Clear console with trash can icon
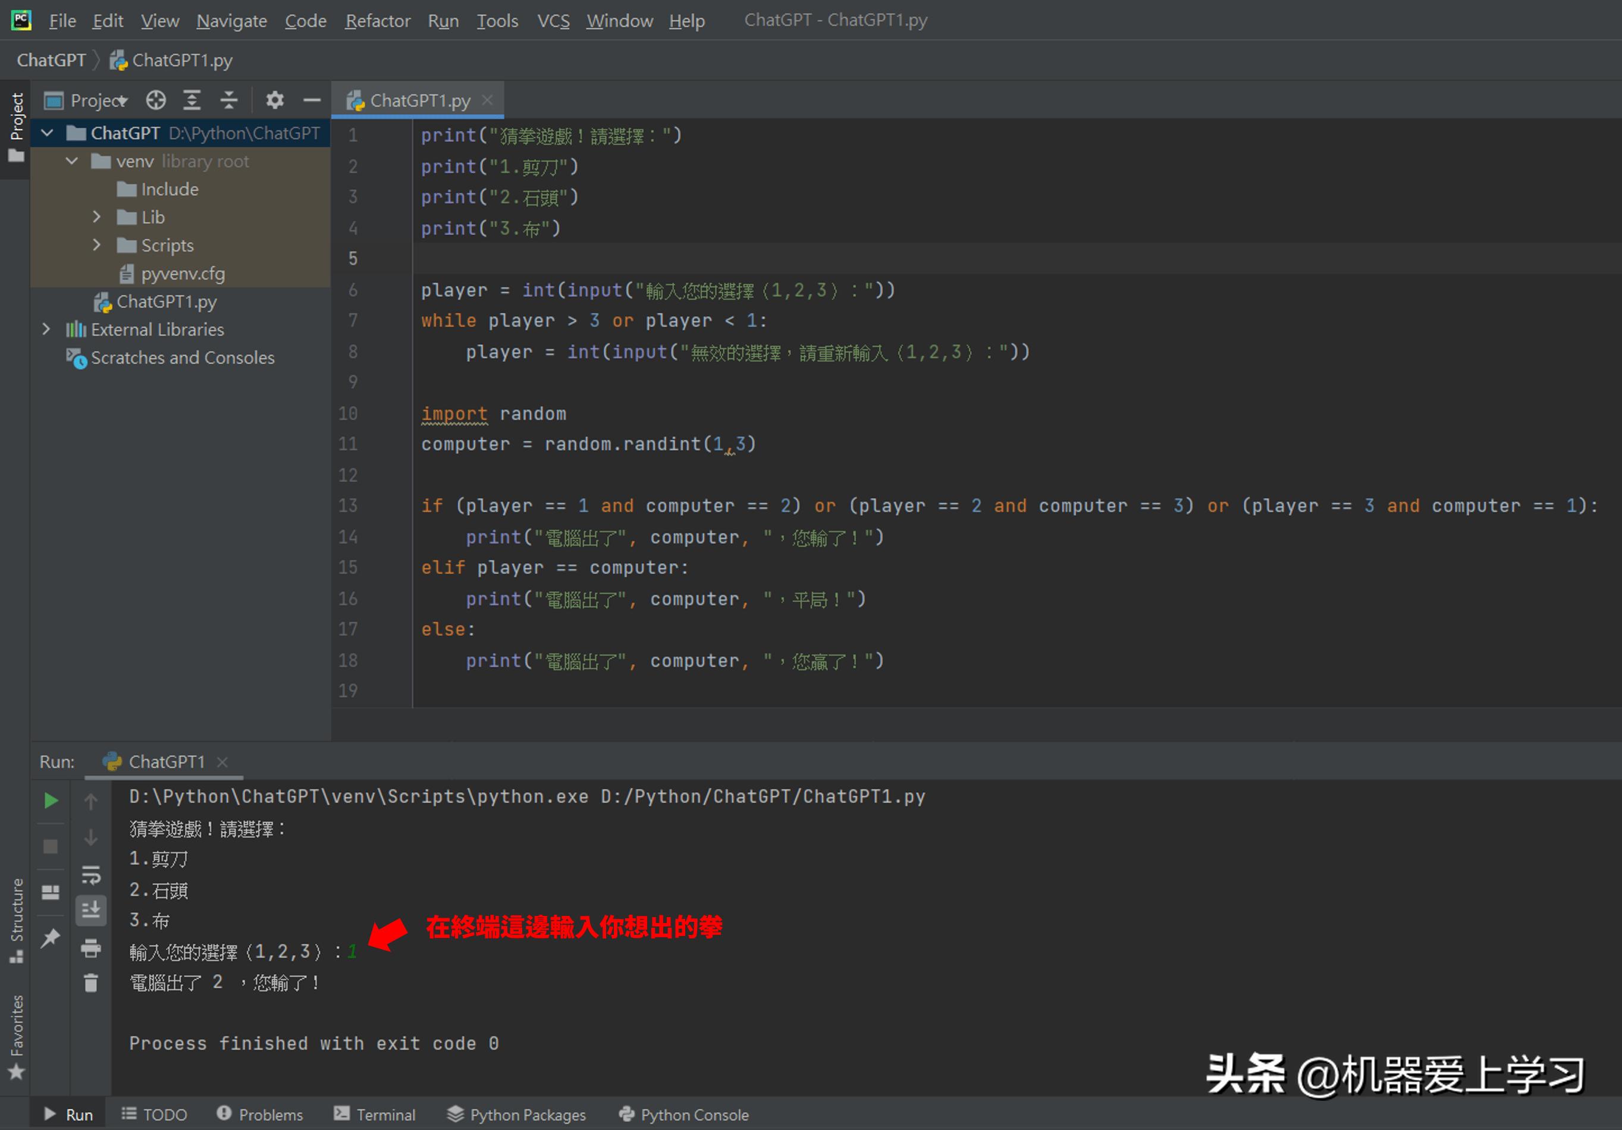The image size is (1622, 1130). pos(90,983)
